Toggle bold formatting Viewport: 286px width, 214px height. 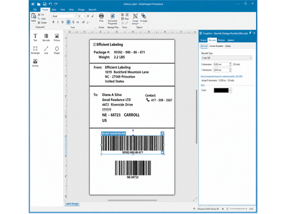pyautogui.click(x=53, y=22)
